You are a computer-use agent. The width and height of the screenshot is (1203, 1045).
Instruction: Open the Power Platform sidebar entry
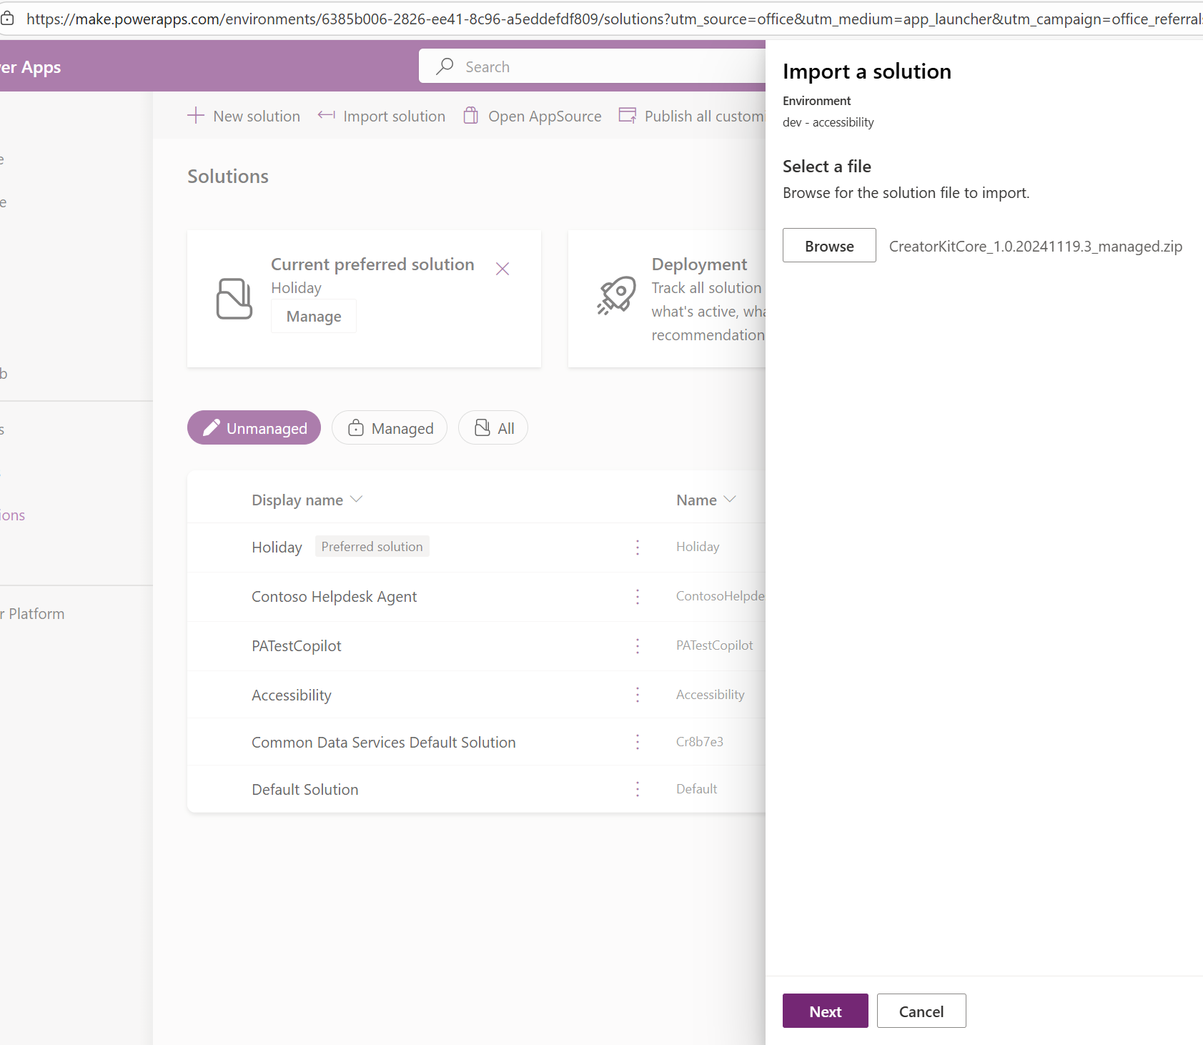(x=32, y=613)
